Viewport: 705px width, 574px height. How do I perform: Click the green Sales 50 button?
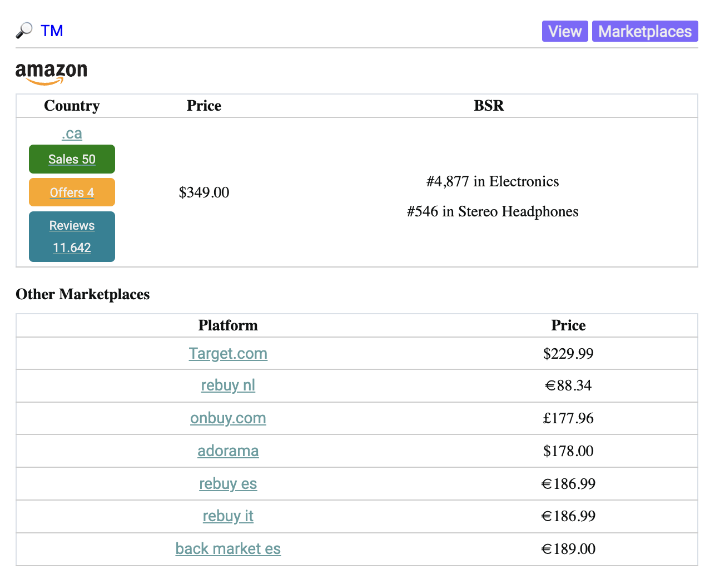[72, 159]
